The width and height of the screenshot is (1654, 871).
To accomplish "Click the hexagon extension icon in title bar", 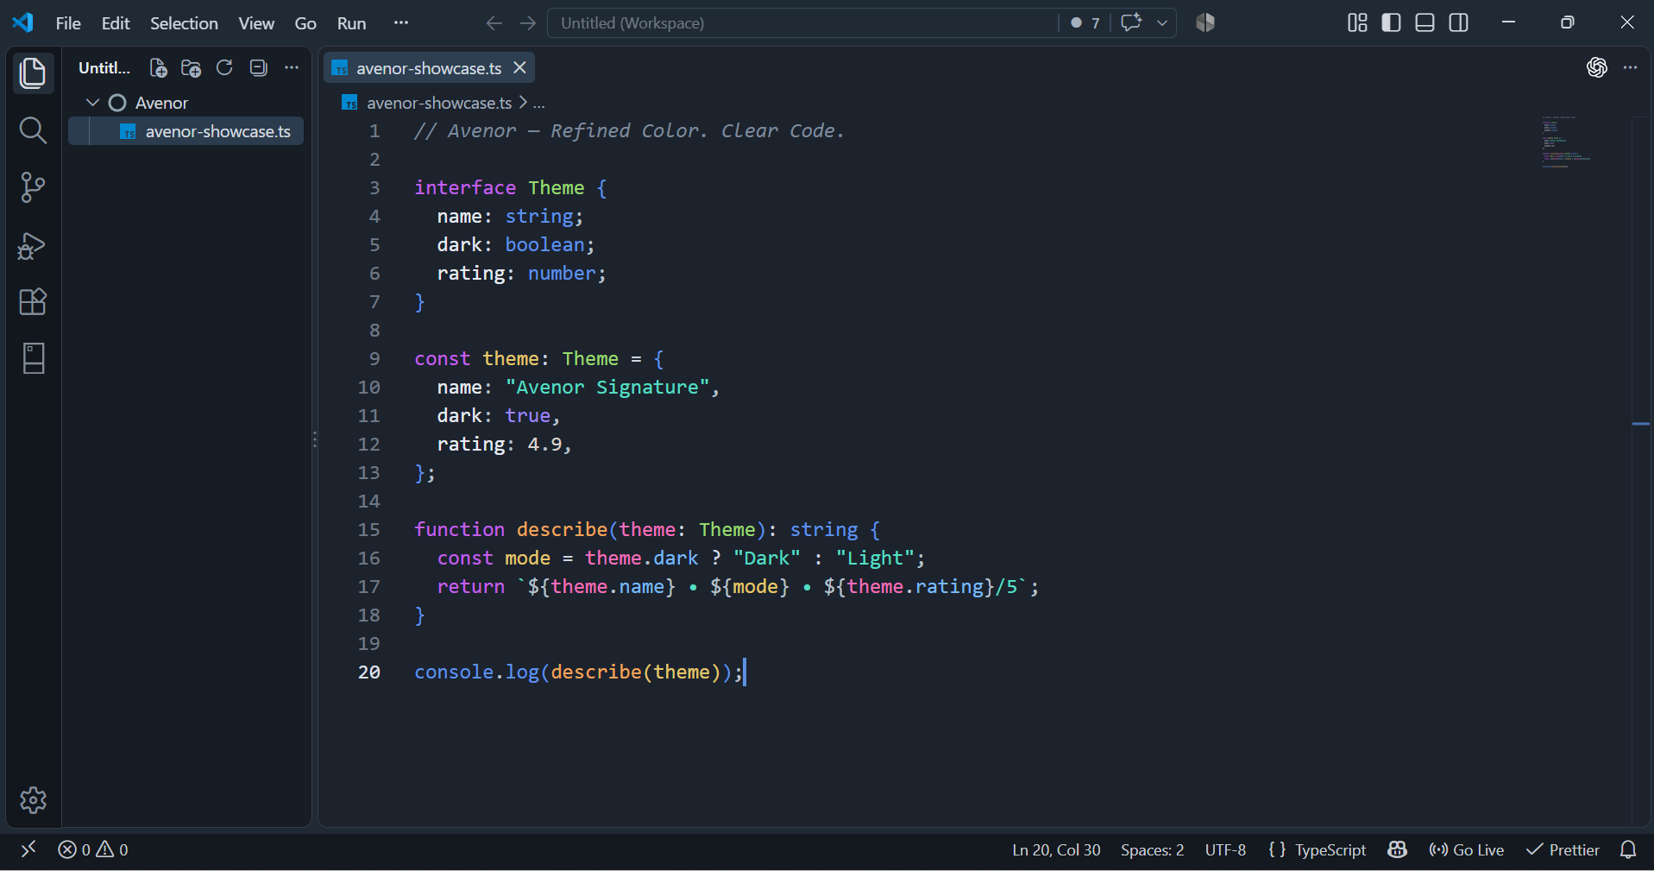I will click(1205, 23).
